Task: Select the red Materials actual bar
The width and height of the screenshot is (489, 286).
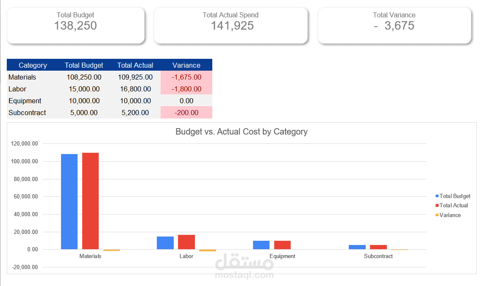Action: coord(90,201)
